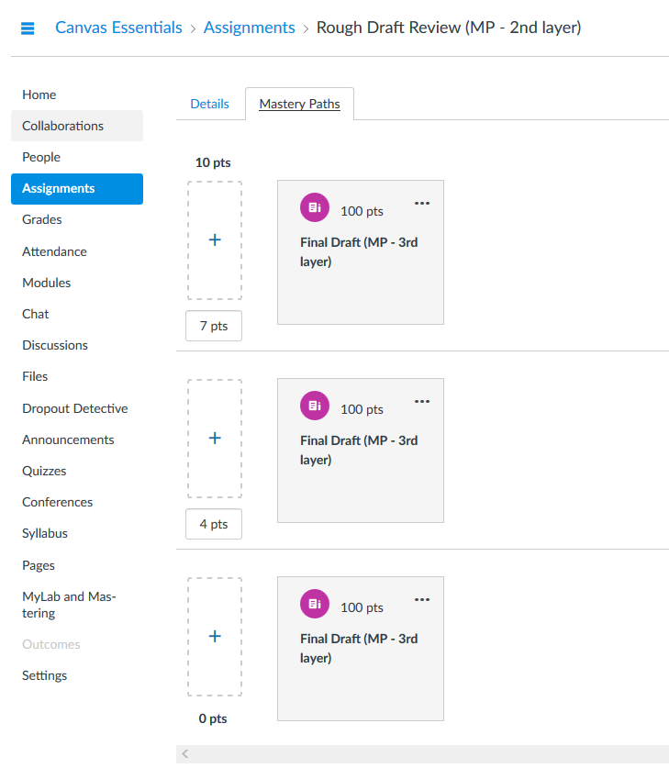Open the hamburger navigation menu icon
The height and width of the screenshot is (768, 669).
click(x=28, y=28)
